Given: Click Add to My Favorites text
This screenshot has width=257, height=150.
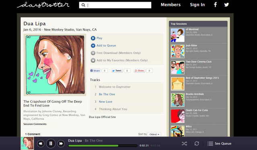Looking at the screenshot, I should (122, 60).
